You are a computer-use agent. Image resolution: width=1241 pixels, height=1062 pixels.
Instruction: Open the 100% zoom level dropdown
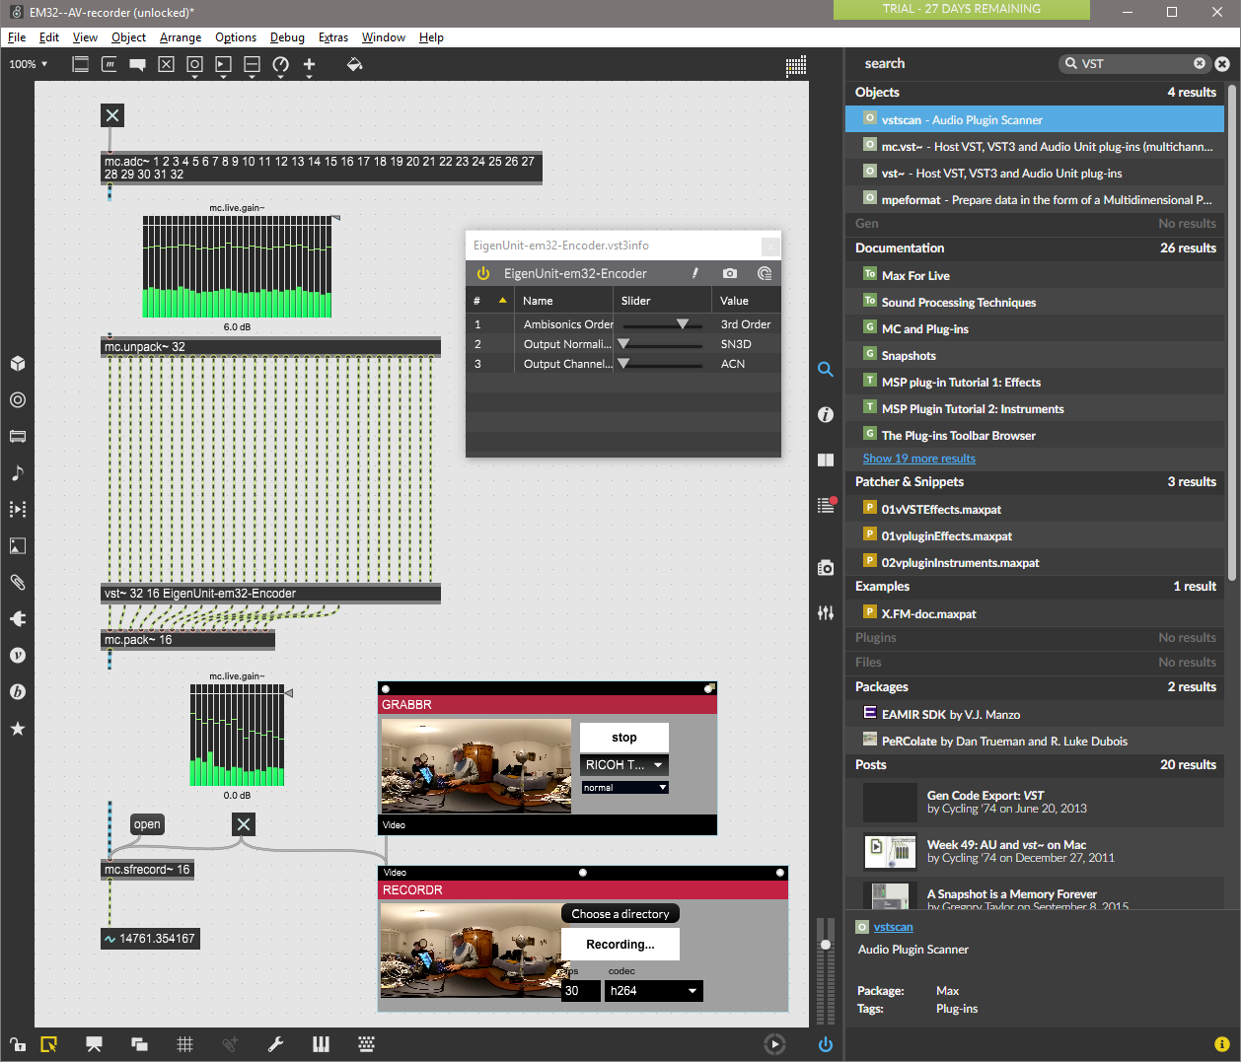[x=29, y=64]
